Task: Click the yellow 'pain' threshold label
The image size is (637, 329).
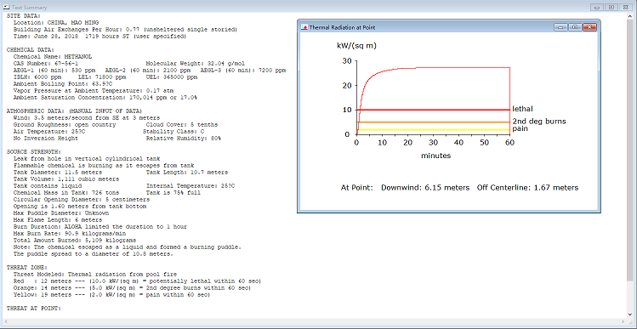Action: [520, 128]
